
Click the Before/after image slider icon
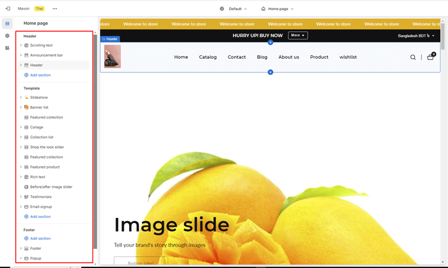[x=27, y=187]
